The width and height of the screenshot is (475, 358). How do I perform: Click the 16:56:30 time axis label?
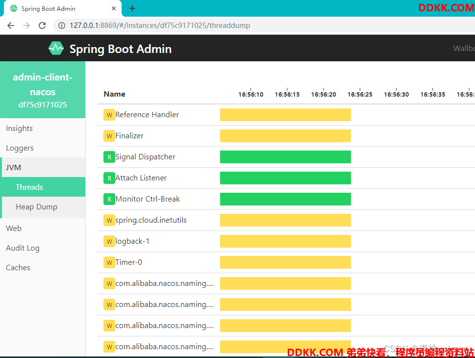pyautogui.click(x=396, y=95)
